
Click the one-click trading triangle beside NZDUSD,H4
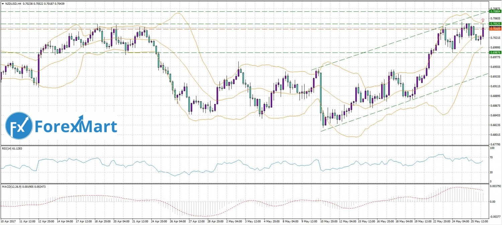(3, 3)
